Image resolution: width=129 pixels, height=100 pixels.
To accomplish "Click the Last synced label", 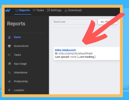I will [62, 57].
